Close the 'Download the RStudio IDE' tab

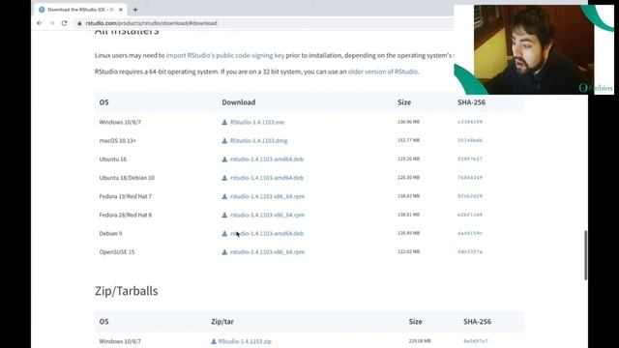click(120, 10)
